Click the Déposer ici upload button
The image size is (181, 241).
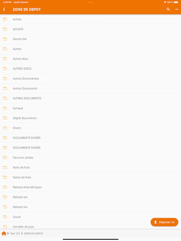pyautogui.click(x=164, y=222)
